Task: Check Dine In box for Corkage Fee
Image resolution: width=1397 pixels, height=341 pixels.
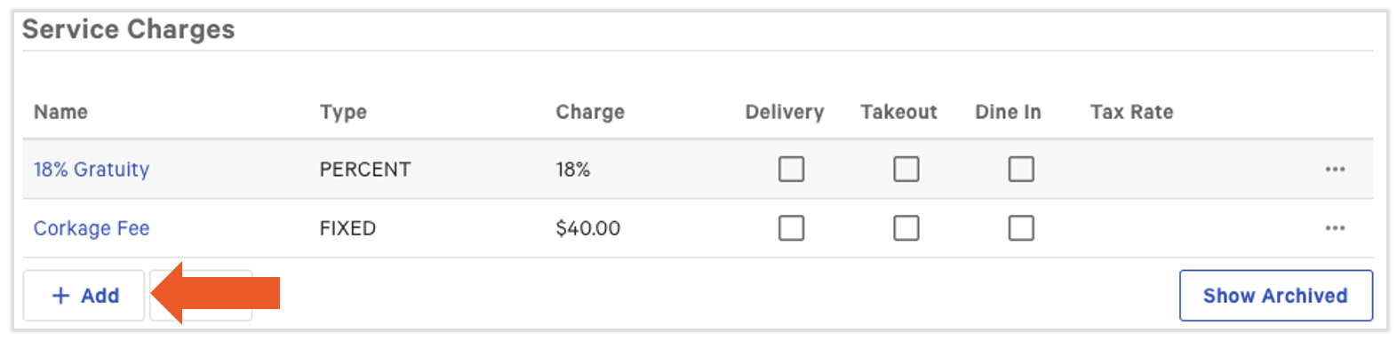Action: coord(1021,228)
